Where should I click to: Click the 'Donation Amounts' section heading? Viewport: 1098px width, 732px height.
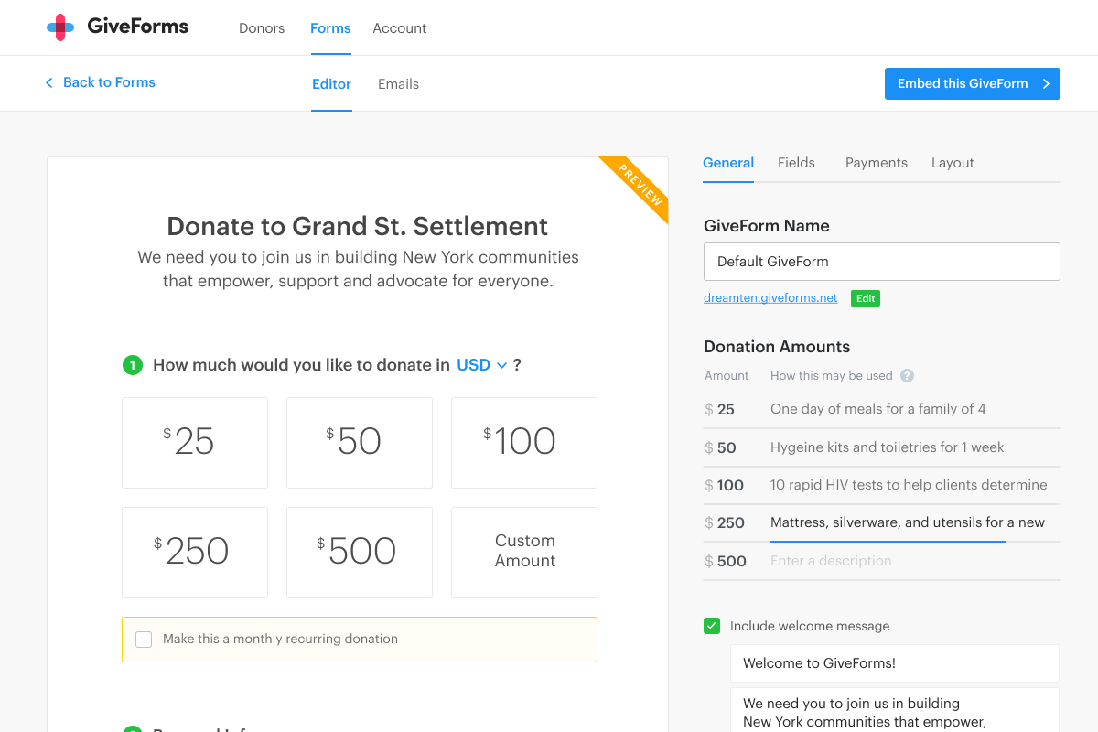(x=777, y=347)
